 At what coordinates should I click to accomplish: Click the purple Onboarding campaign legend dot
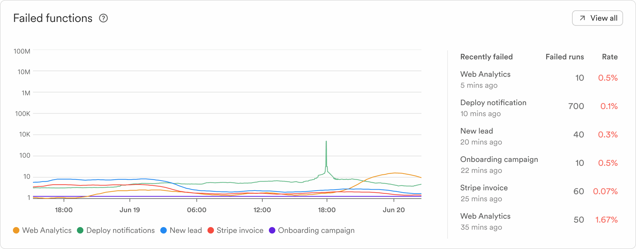(272, 230)
